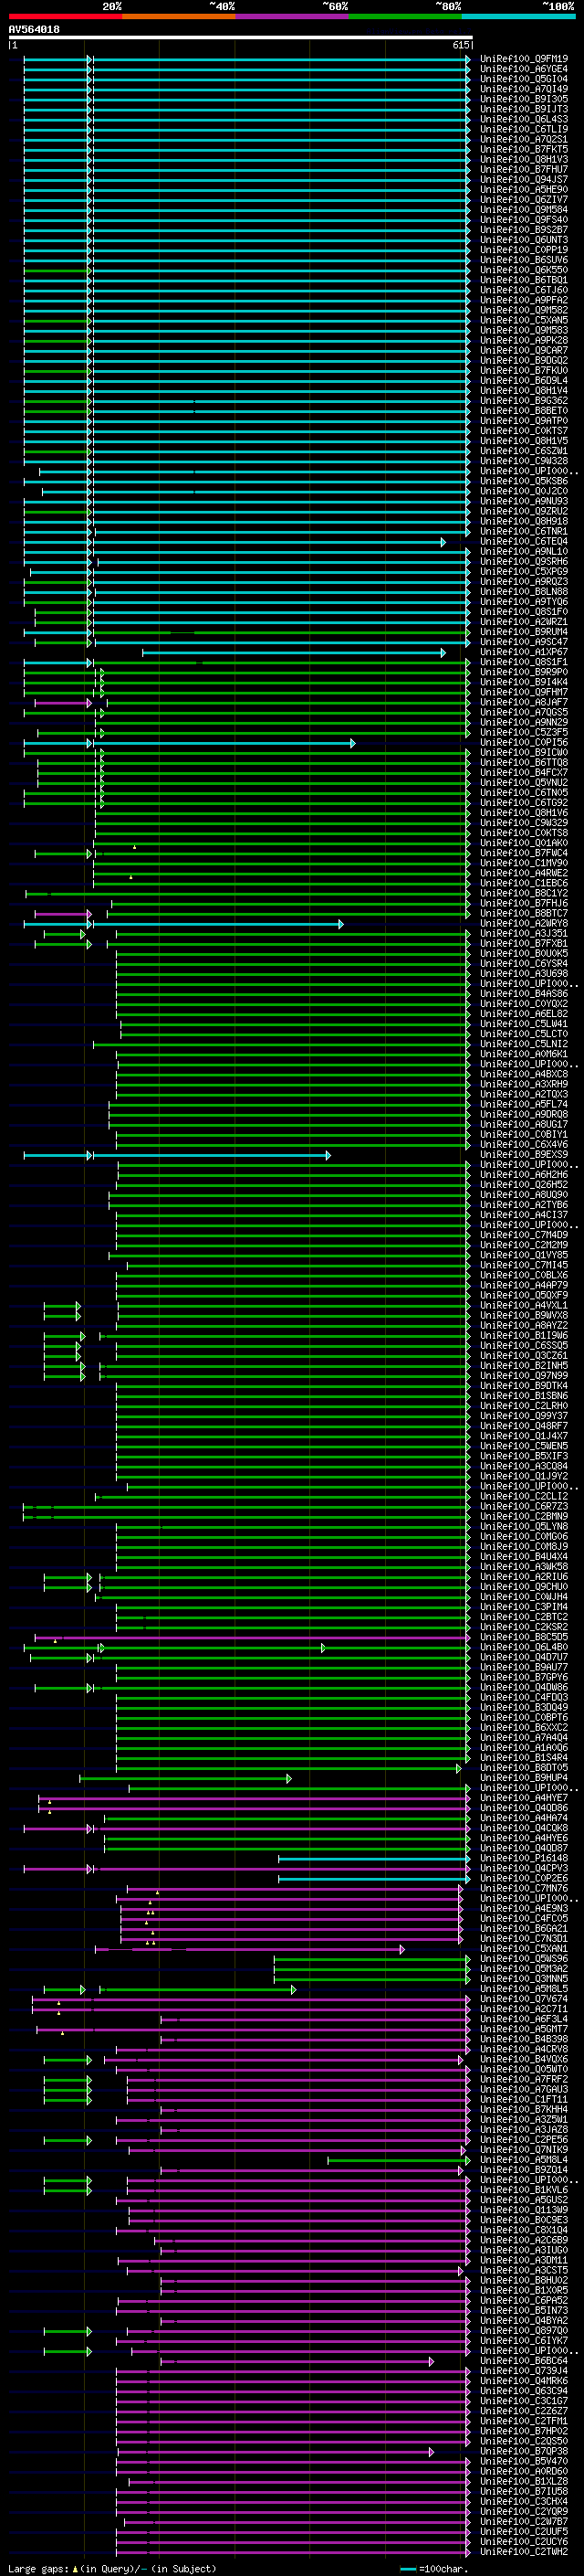Click the UniRef100_Q01AK0 label
Viewport: 584px width, 2576px height.
tap(524, 843)
